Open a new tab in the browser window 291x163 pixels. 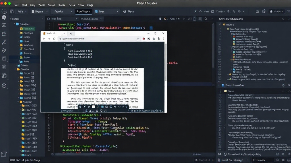71,33
